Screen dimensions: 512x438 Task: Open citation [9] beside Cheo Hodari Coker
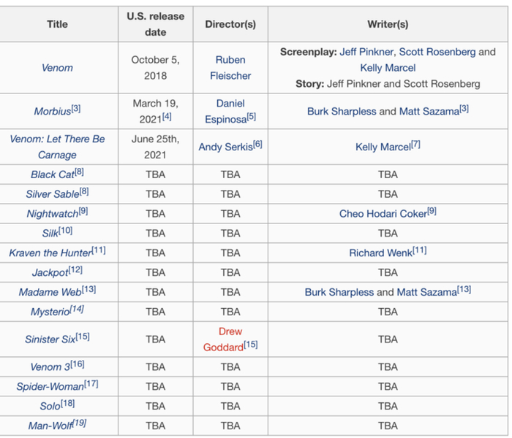[432, 211]
